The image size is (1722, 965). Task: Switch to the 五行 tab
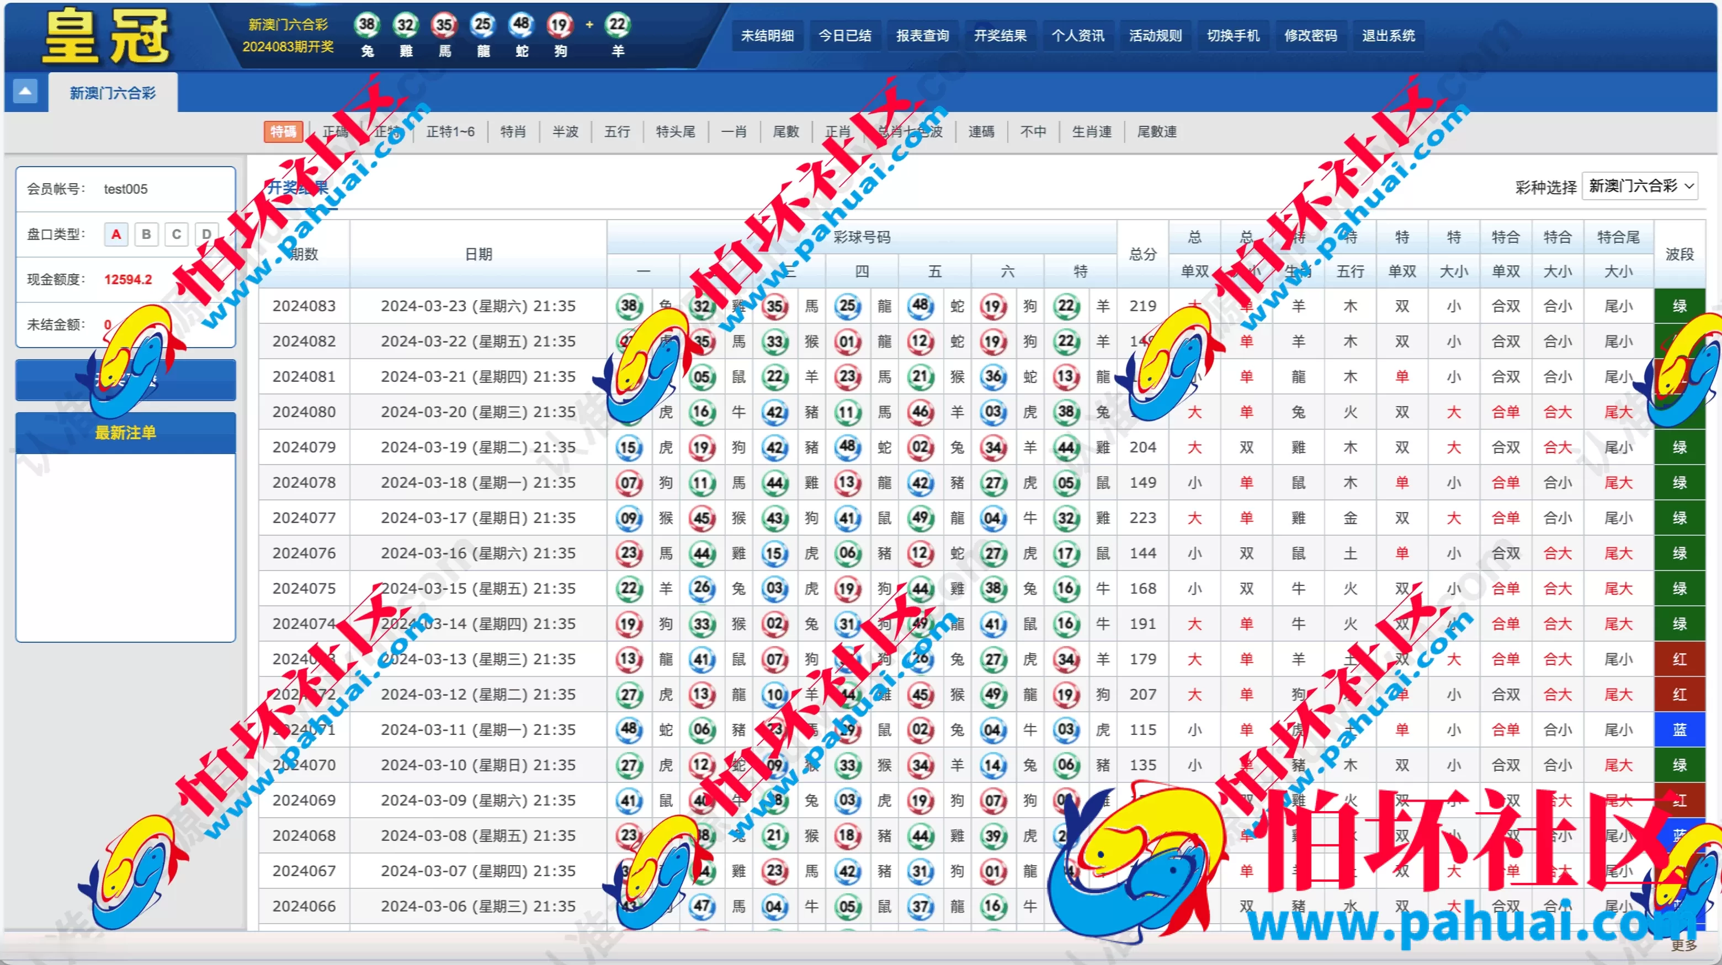(617, 132)
